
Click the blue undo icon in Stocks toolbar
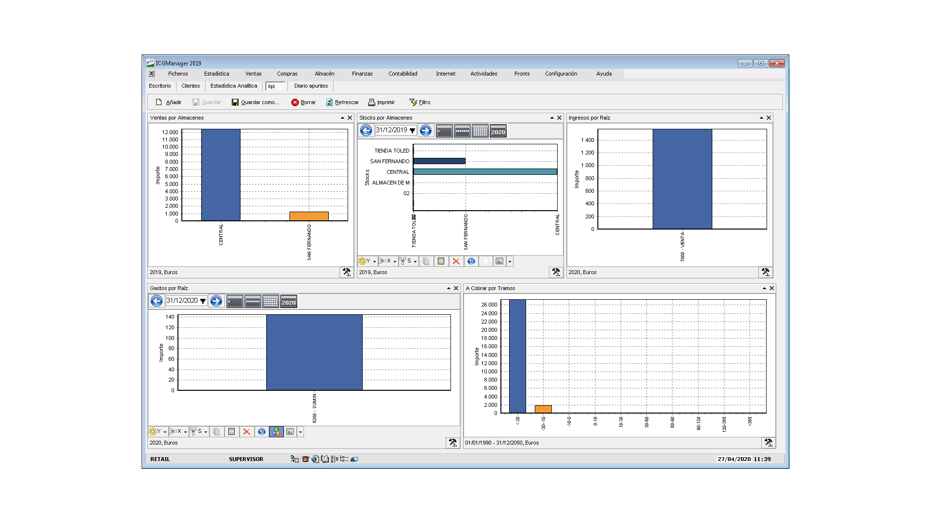[471, 261]
